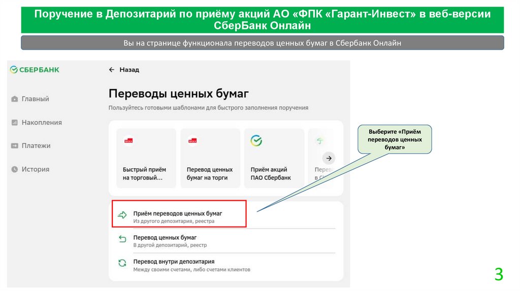Open the Перевод ценных бумаг на торги card
The height and width of the screenshot is (291, 520).
[x=210, y=158]
